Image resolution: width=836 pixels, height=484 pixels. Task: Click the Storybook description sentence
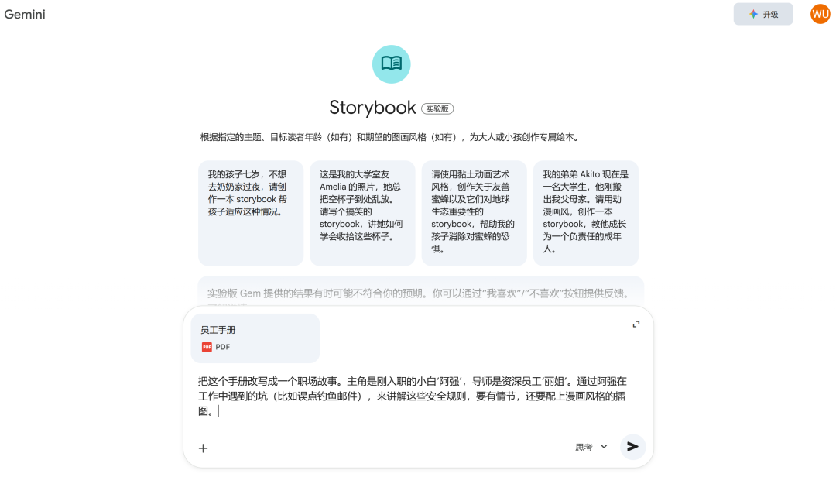coord(390,137)
